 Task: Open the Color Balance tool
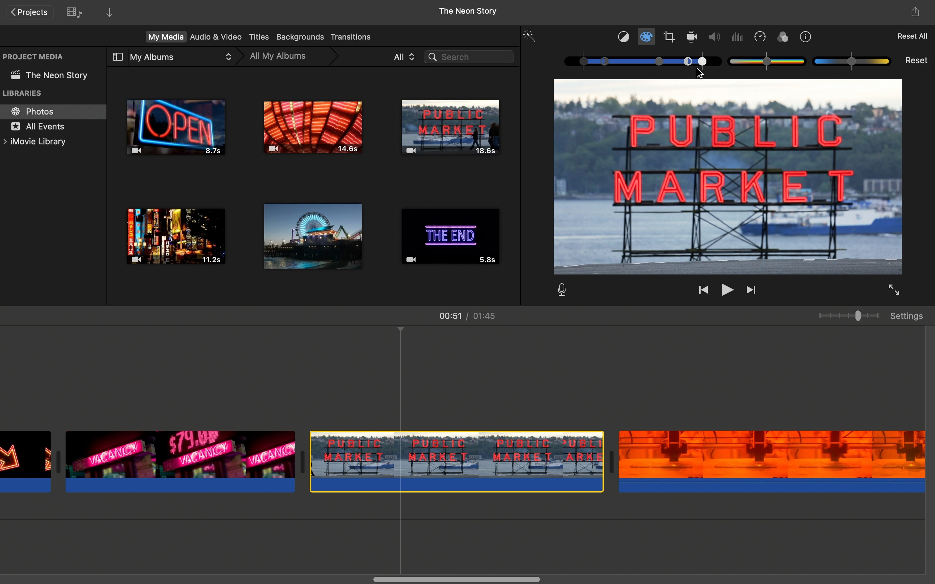click(624, 37)
